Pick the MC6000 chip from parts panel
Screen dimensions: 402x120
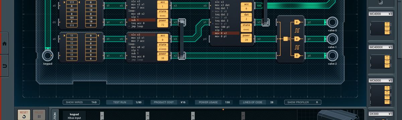381,95
